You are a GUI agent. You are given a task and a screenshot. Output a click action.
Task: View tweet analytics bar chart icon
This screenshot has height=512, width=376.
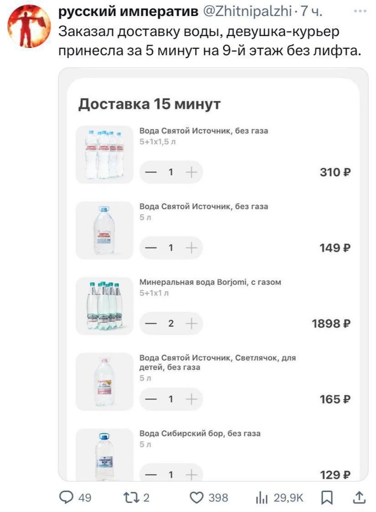(261, 497)
